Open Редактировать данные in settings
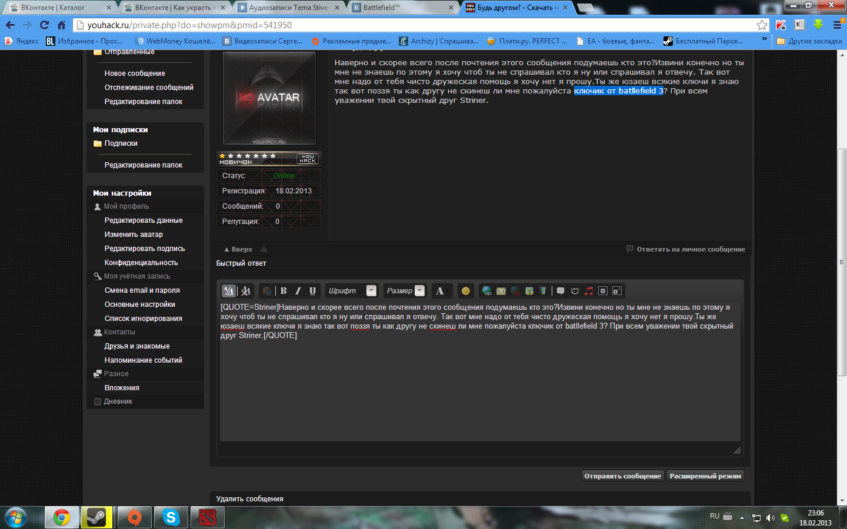 point(144,220)
